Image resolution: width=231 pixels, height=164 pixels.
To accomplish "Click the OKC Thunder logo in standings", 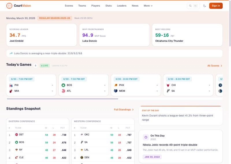I will click(x=82, y=135).
